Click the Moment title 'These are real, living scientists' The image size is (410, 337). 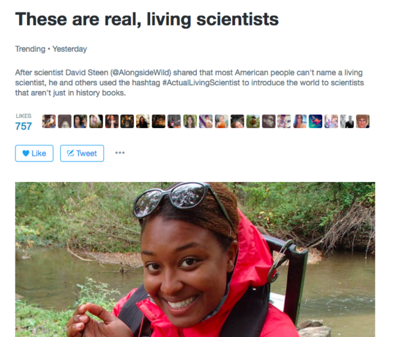147,20
